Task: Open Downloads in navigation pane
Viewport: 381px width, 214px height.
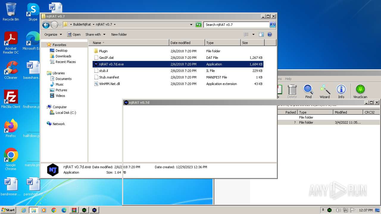Action: (x=63, y=56)
